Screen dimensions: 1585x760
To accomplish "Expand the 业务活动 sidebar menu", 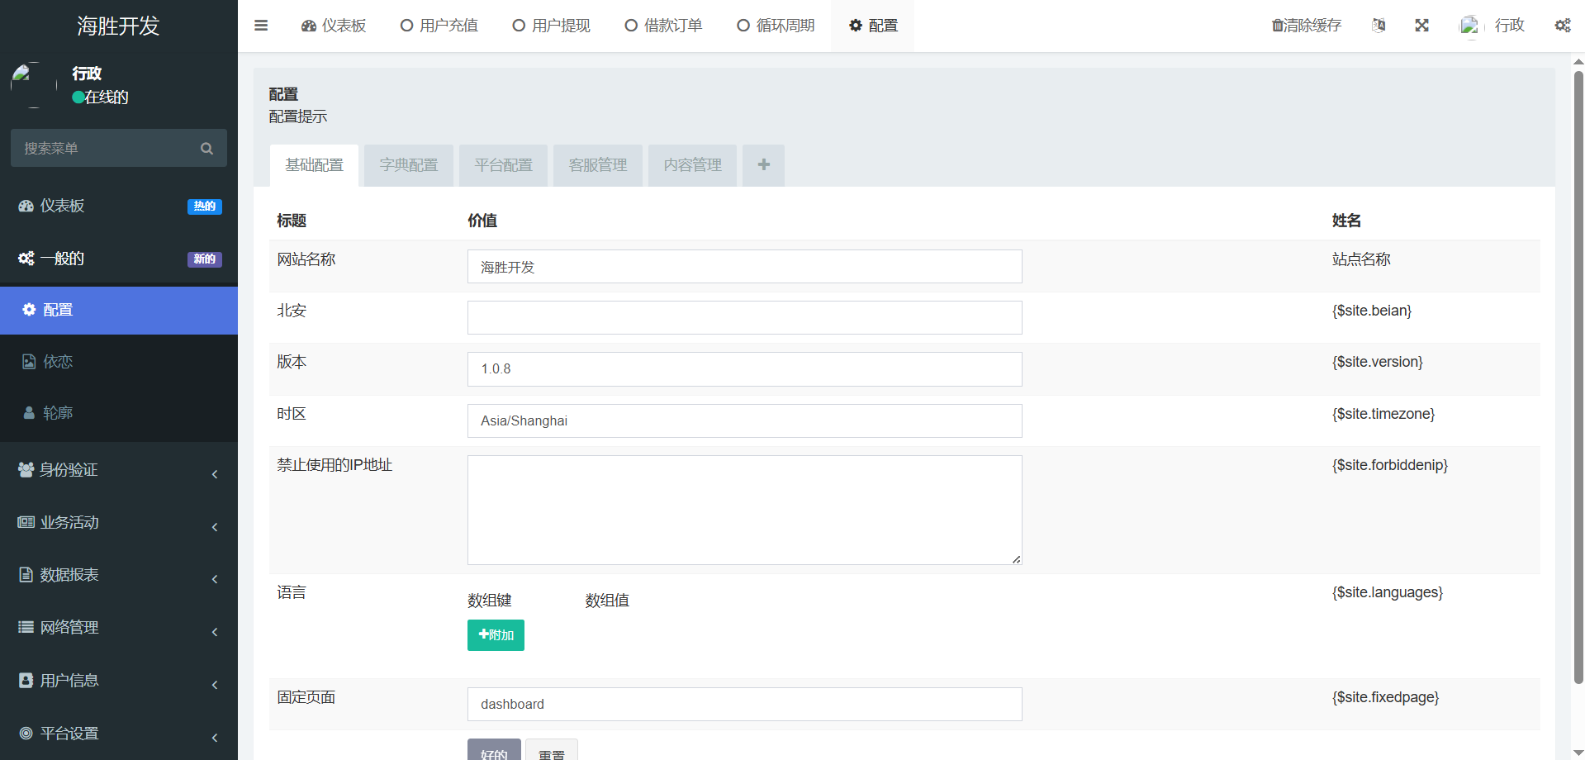I will click(x=118, y=523).
